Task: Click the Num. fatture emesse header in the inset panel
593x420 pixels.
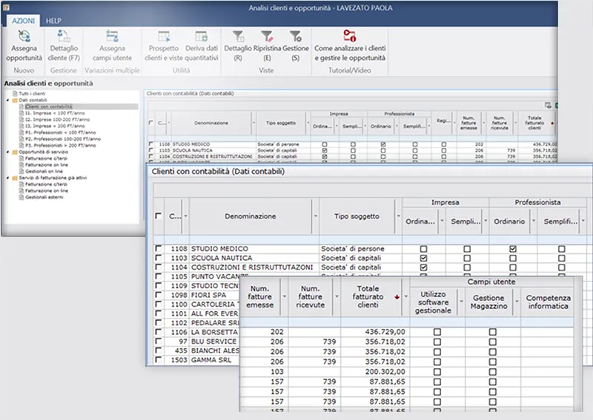Action: click(260, 297)
